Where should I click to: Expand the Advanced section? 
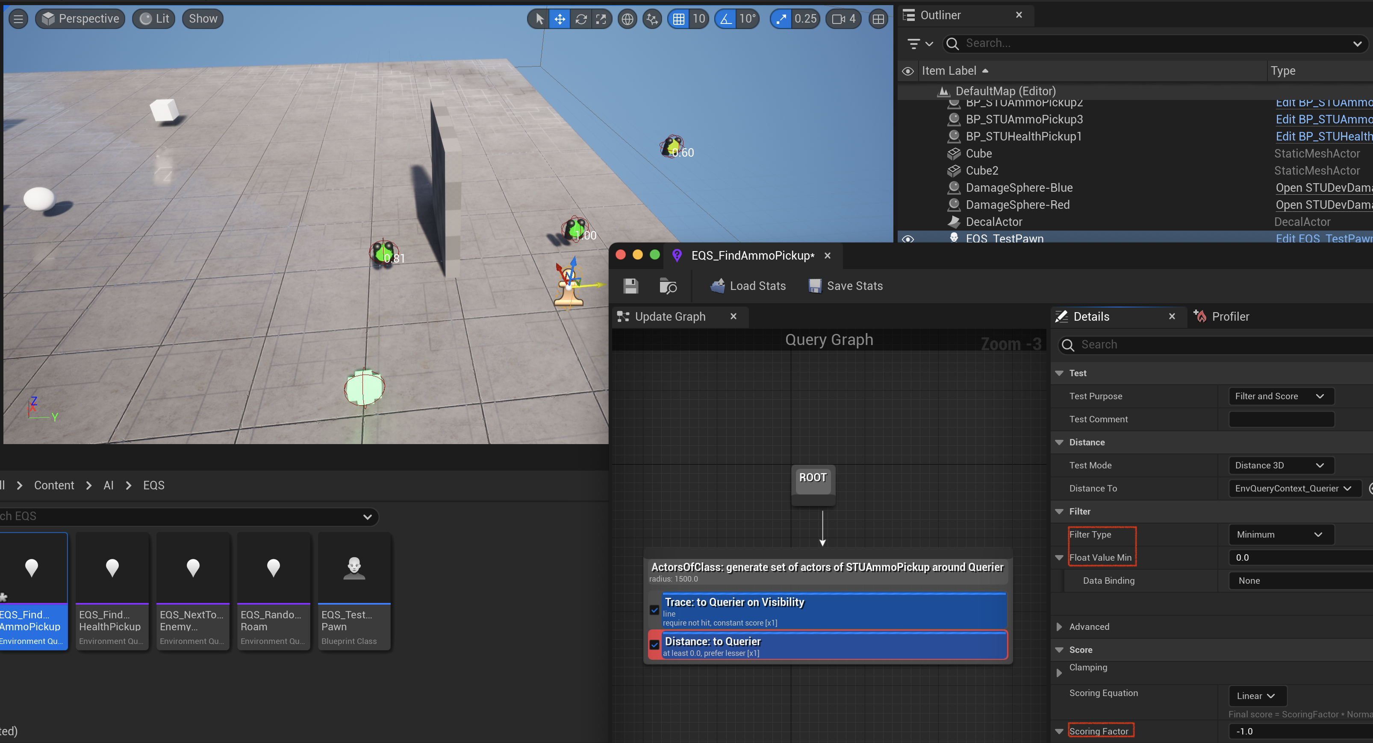coord(1059,627)
